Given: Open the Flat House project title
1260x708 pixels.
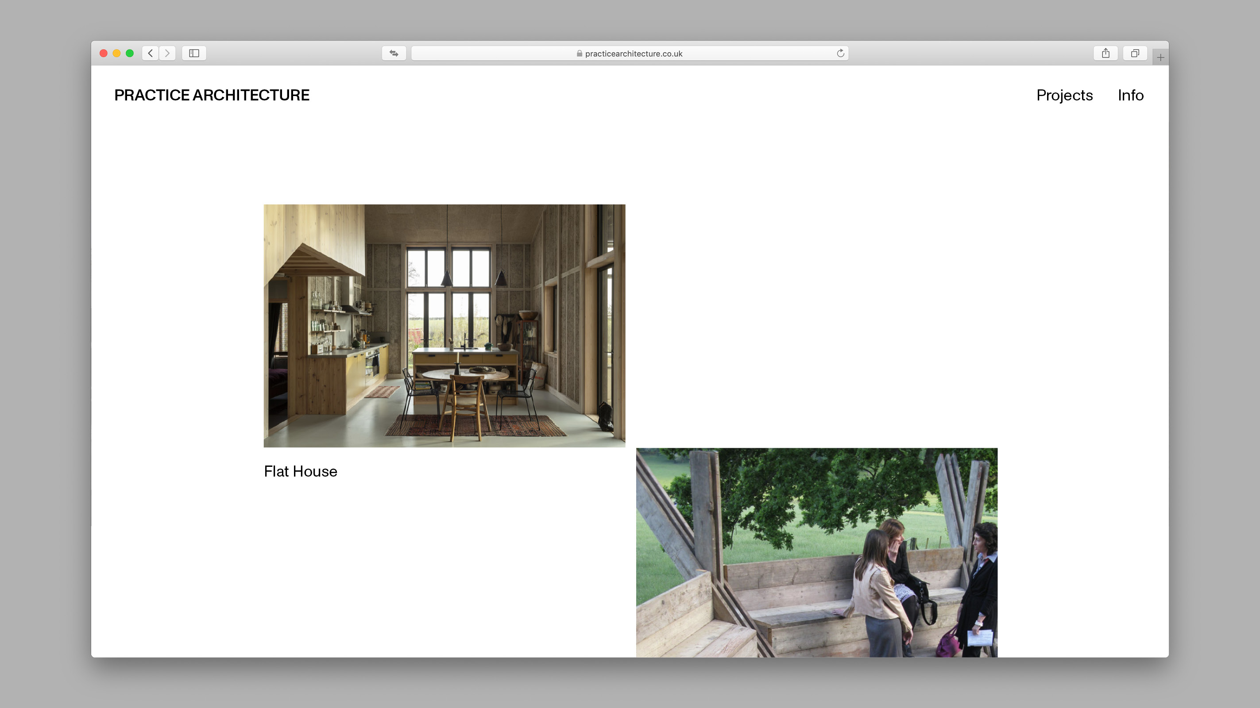Looking at the screenshot, I should click(300, 471).
